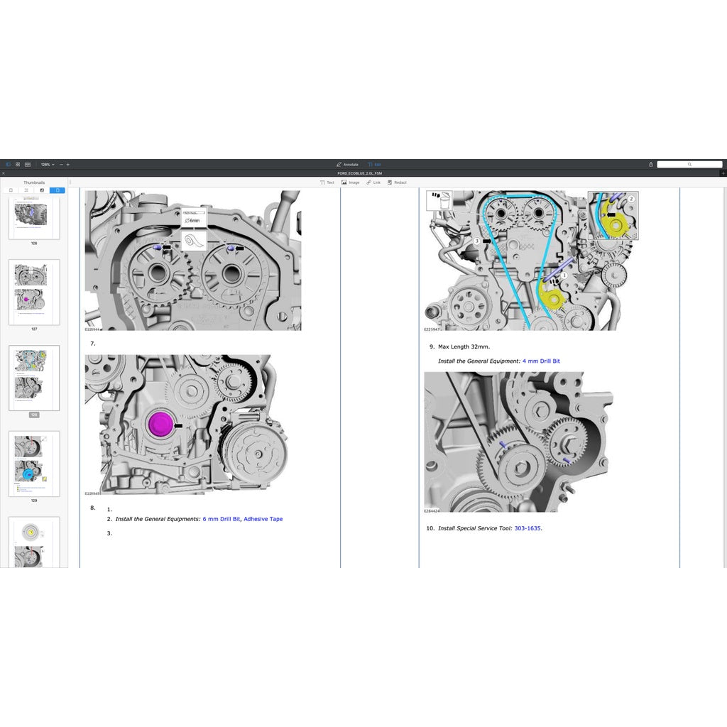Click the Annotate mode pencil icon
Screen dimensions: 727x727
coord(339,164)
